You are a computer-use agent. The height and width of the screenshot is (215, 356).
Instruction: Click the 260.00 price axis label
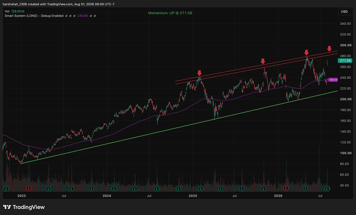[x=345, y=67]
